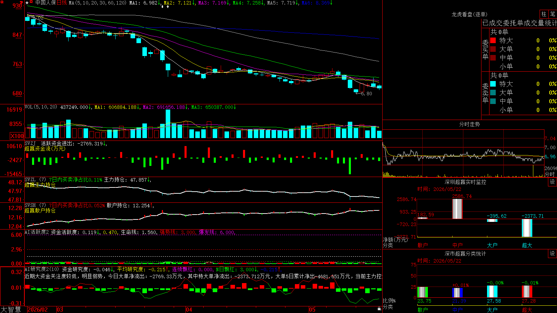Click the 680 price axis label
557x313 pixels.
coord(17,93)
